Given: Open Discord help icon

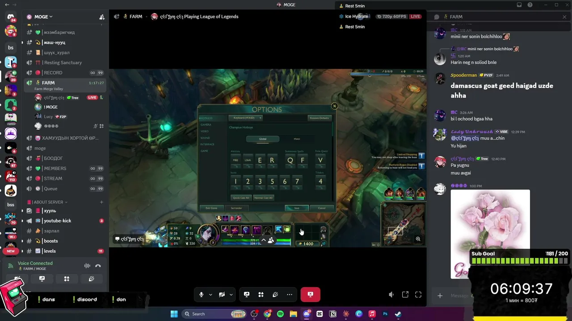Looking at the screenshot, I should point(530,5).
